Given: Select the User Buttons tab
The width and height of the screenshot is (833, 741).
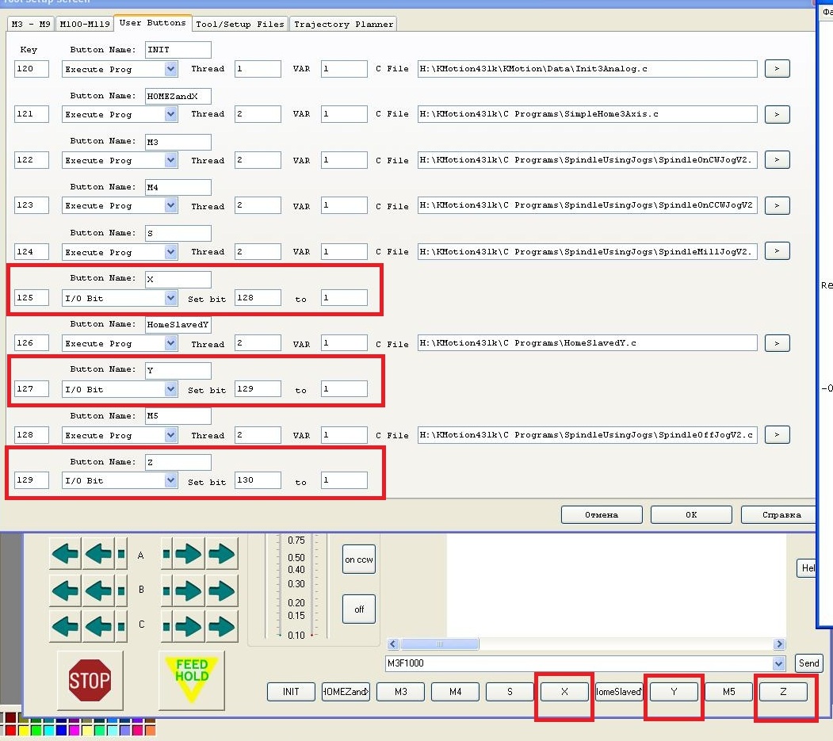Looking at the screenshot, I should (152, 23).
